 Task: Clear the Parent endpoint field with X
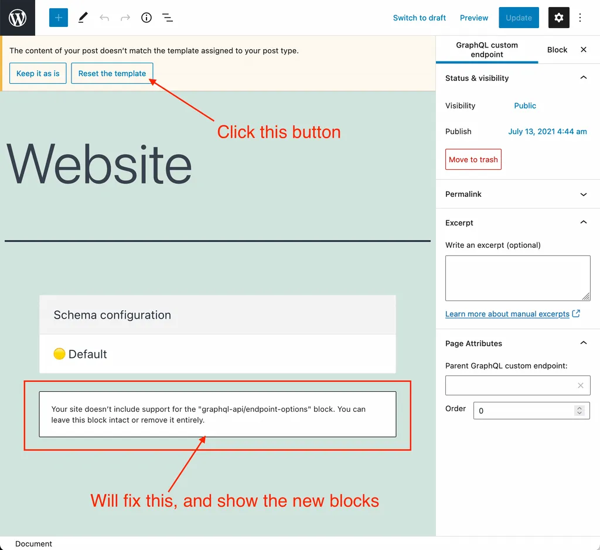coord(581,385)
